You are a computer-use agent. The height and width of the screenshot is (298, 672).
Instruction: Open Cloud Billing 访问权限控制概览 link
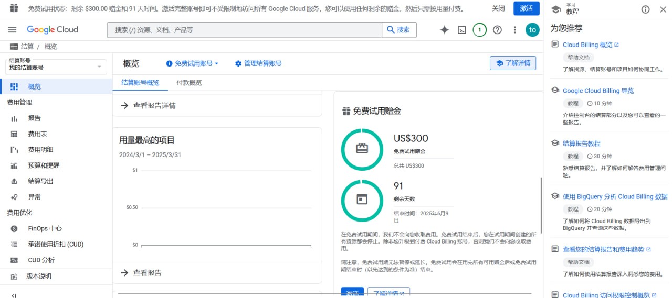610,295
